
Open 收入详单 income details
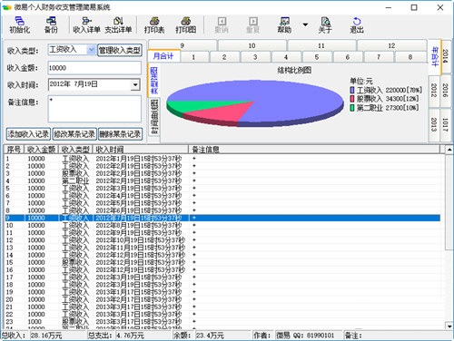point(86,24)
